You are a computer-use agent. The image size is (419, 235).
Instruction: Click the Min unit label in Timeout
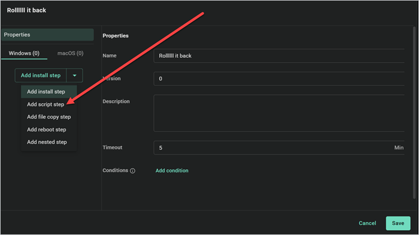pos(399,148)
